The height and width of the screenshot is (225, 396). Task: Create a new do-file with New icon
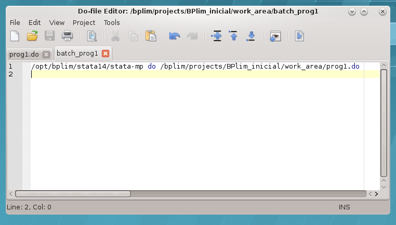pos(15,36)
